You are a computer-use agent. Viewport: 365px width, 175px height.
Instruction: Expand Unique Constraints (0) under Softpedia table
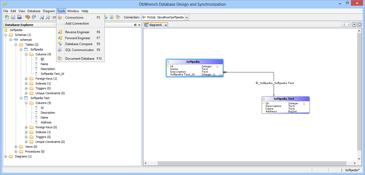tap(26, 93)
